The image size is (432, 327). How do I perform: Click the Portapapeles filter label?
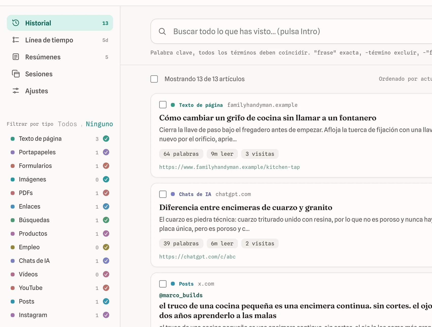[x=37, y=152]
